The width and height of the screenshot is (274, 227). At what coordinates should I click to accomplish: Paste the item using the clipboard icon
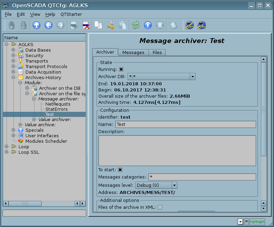click(x=122, y=25)
